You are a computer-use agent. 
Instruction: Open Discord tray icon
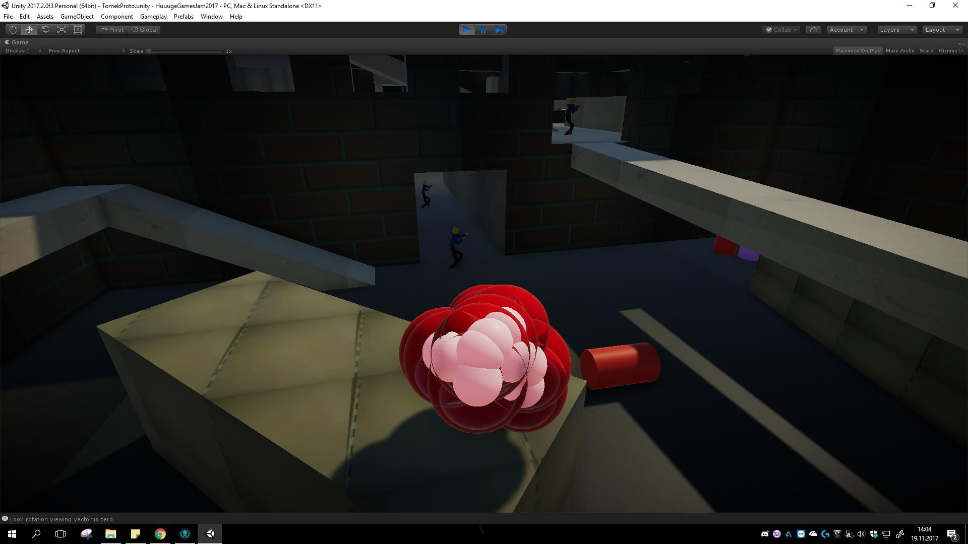point(765,534)
